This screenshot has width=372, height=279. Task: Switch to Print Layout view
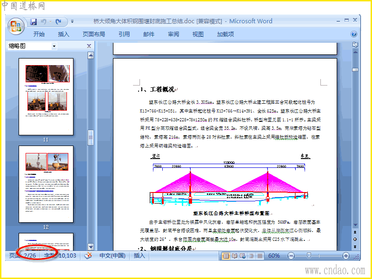(226, 256)
